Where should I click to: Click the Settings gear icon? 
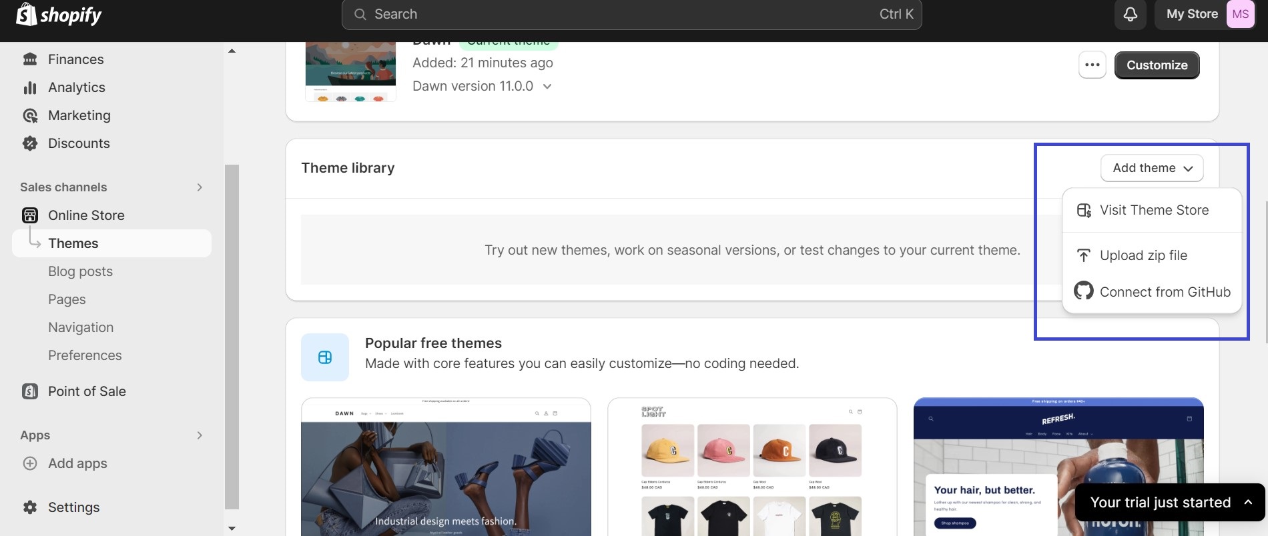[x=30, y=507]
